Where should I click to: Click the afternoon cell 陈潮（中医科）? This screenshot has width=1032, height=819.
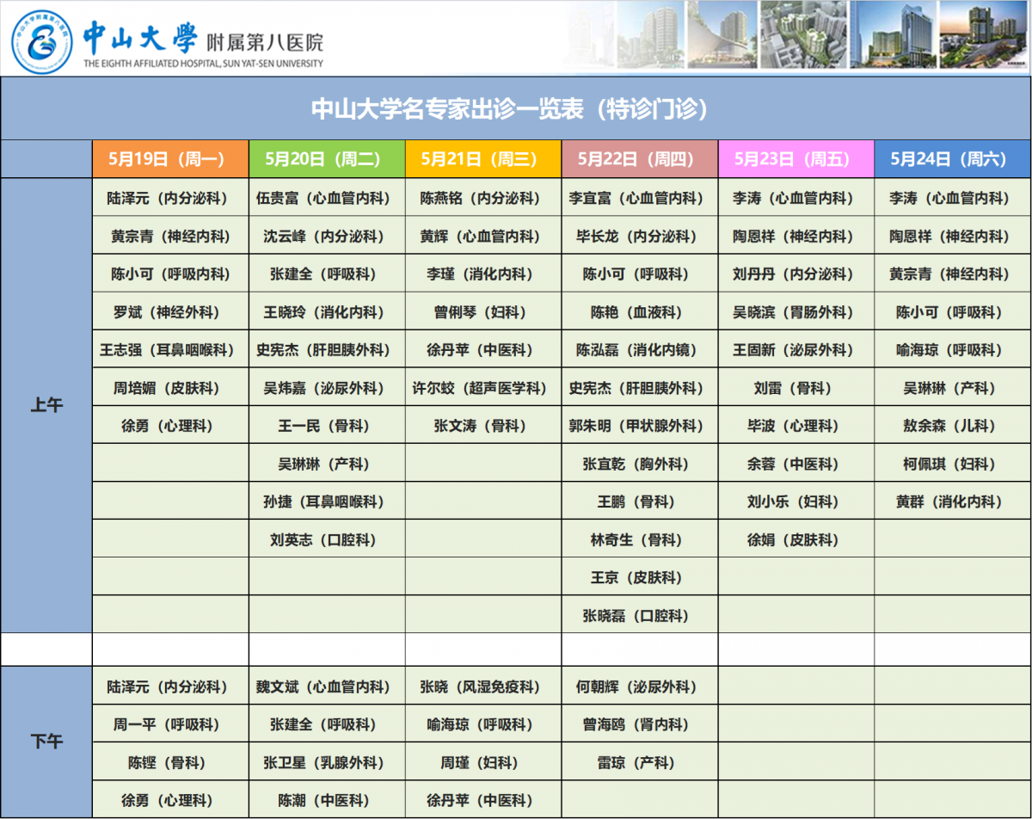327,800
